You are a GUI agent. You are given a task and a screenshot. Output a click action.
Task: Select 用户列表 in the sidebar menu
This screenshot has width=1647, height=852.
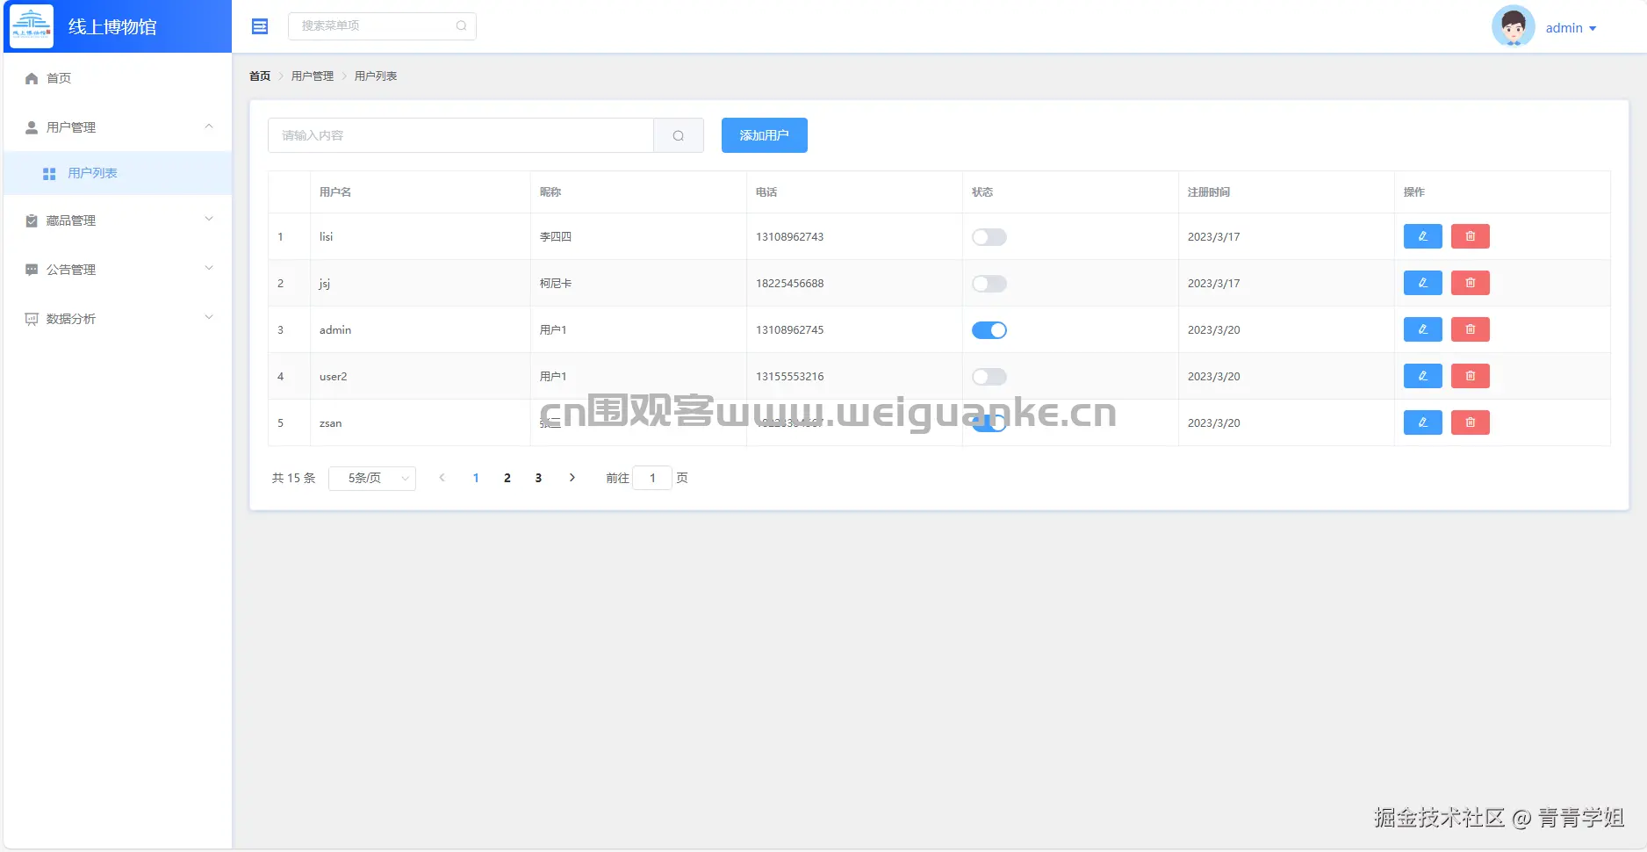coord(92,173)
